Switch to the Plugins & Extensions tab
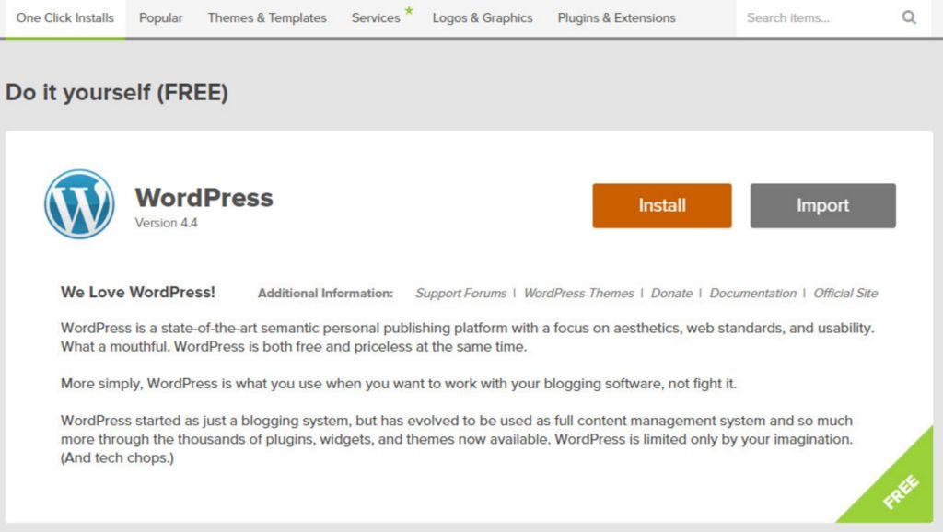 tap(616, 17)
